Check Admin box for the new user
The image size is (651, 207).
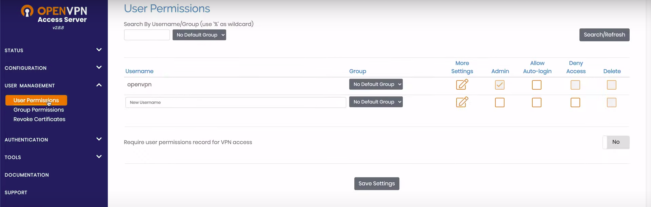click(x=499, y=102)
